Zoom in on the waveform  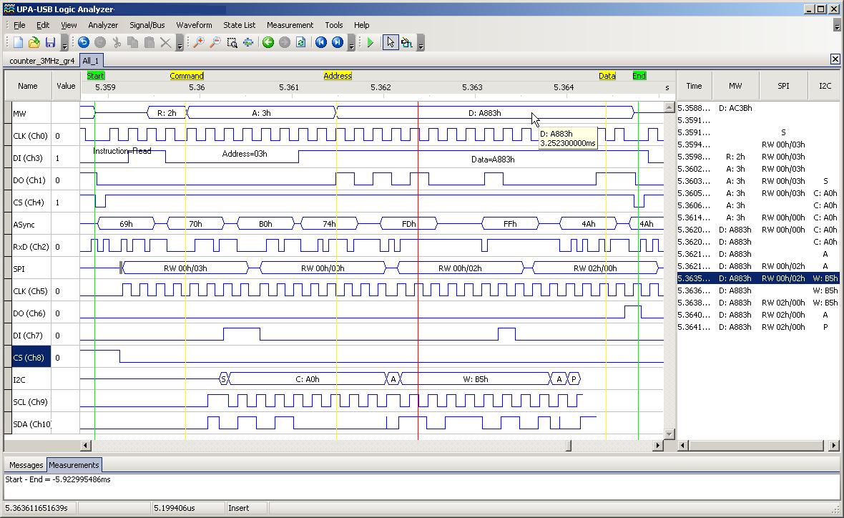pyautogui.click(x=199, y=42)
